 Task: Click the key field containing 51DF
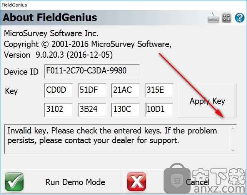pos(92,90)
